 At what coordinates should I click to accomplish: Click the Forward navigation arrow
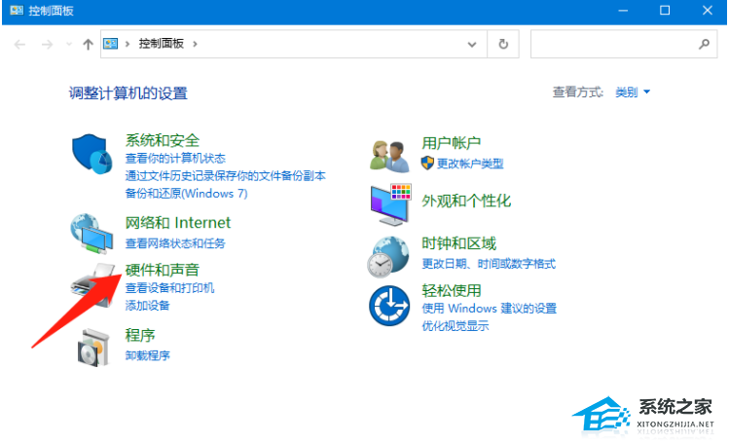(47, 44)
